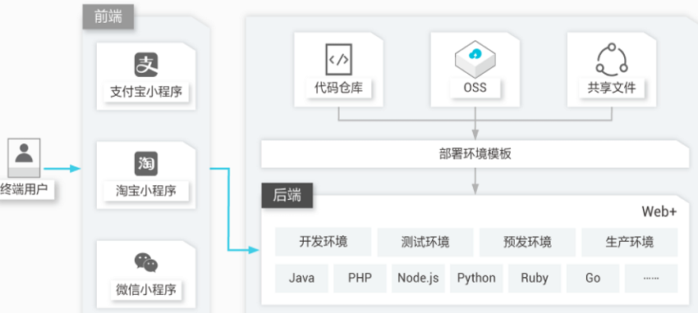Screen dimensions: 698x313
Task: Click the Alipay logo icon
Action: (x=146, y=65)
